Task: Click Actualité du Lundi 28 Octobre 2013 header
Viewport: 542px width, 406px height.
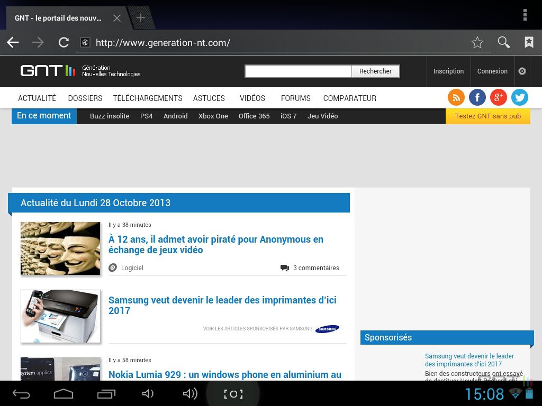Action: point(179,202)
